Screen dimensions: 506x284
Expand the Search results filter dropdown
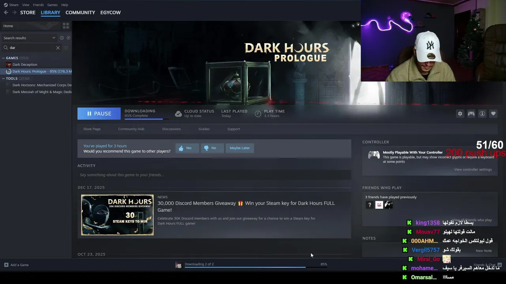click(x=30, y=38)
